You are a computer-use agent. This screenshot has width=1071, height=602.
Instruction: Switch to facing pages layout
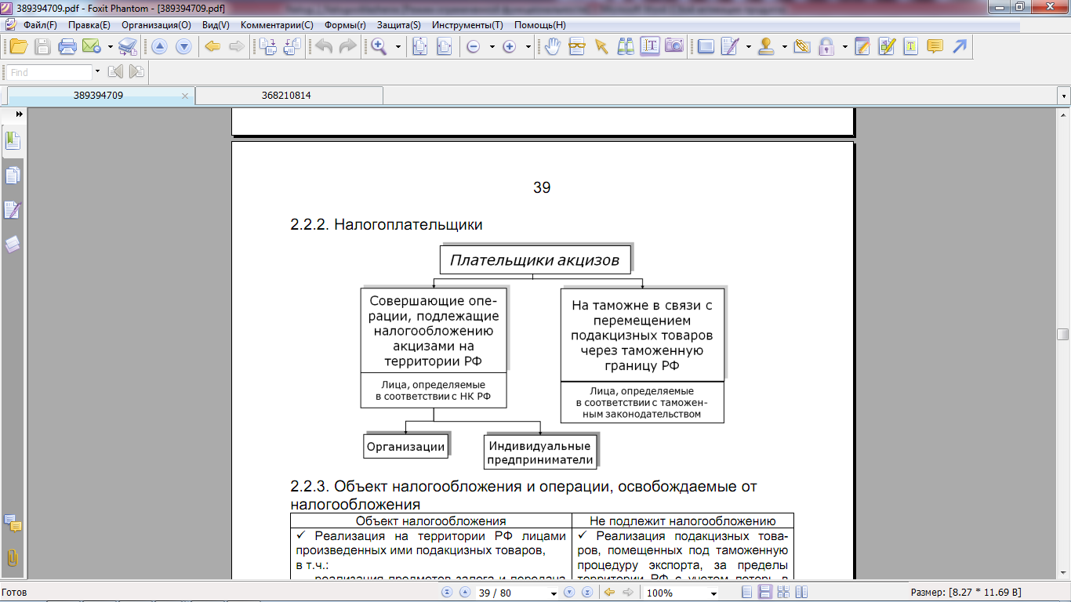coord(800,593)
